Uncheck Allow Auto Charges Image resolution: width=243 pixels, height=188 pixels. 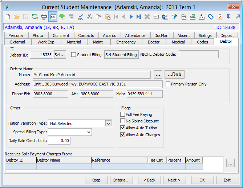point(122,135)
